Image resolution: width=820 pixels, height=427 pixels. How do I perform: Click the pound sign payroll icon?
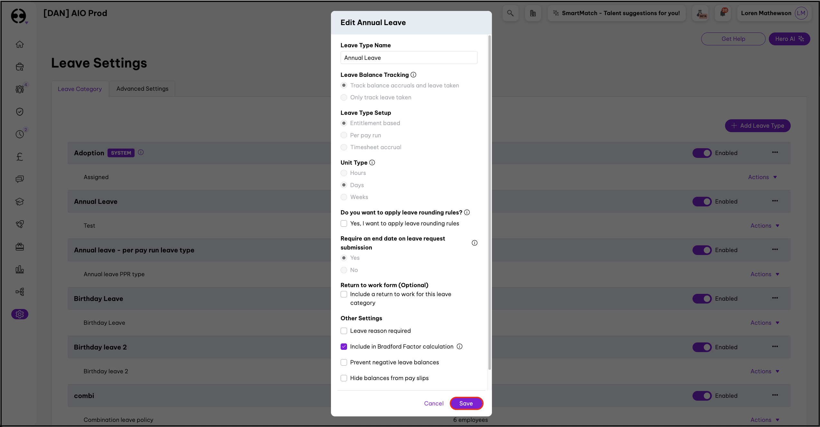click(x=20, y=157)
